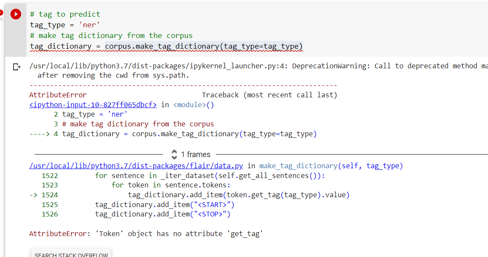
Task: Click the SEARCH STACK OVERFLOW button
Action: coord(71,254)
